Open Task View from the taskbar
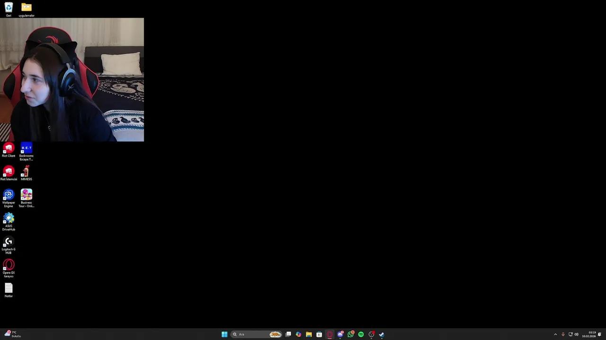The height and width of the screenshot is (340, 606). click(x=288, y=334)
